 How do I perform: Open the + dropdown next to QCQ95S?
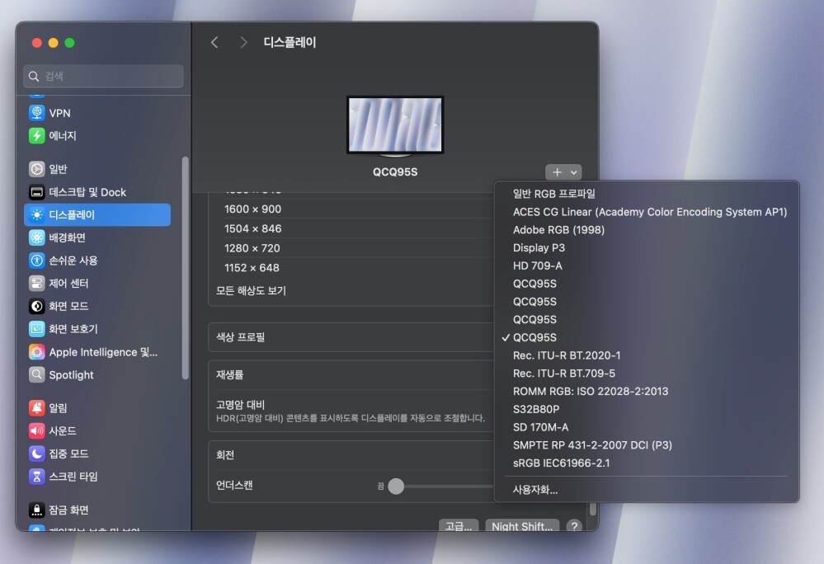[563, 172]
